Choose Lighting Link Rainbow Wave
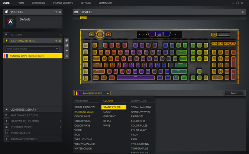 point(140,112)
